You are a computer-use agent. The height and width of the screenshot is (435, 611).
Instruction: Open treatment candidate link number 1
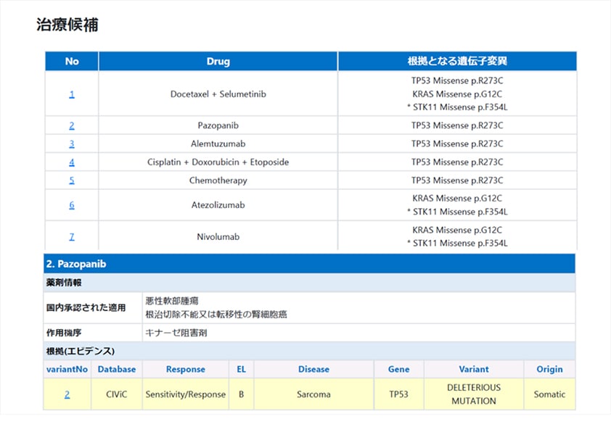[72, 94]
